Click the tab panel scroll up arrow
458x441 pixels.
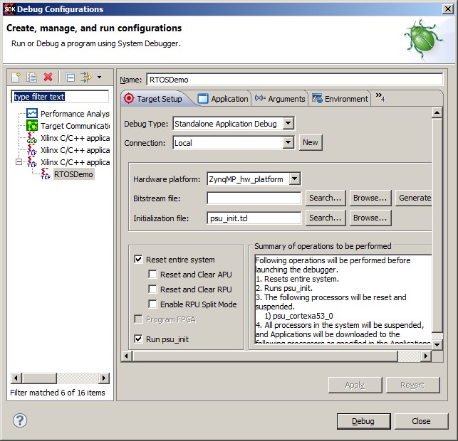[x=437, y=112]
